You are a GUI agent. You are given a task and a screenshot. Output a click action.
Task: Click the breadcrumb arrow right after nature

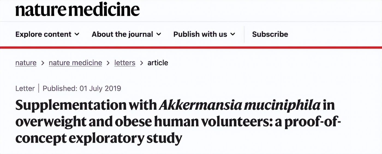(x=43, y=63)
